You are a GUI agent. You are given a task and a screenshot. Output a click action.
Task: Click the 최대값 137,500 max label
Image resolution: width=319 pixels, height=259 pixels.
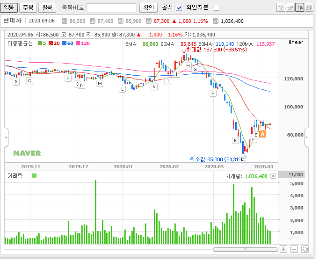tap(217, 50)
